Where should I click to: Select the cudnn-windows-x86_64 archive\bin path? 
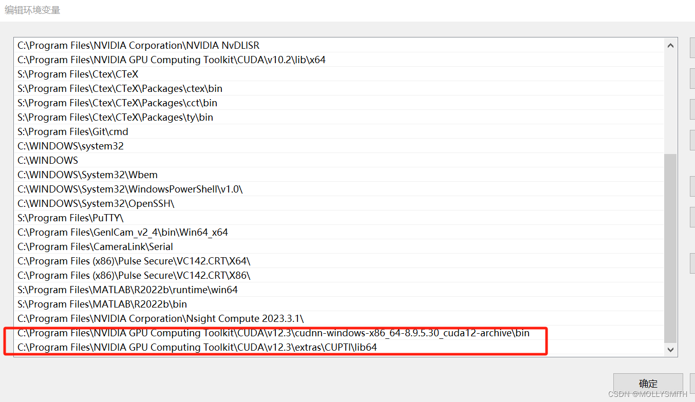[x=339, y=333]
